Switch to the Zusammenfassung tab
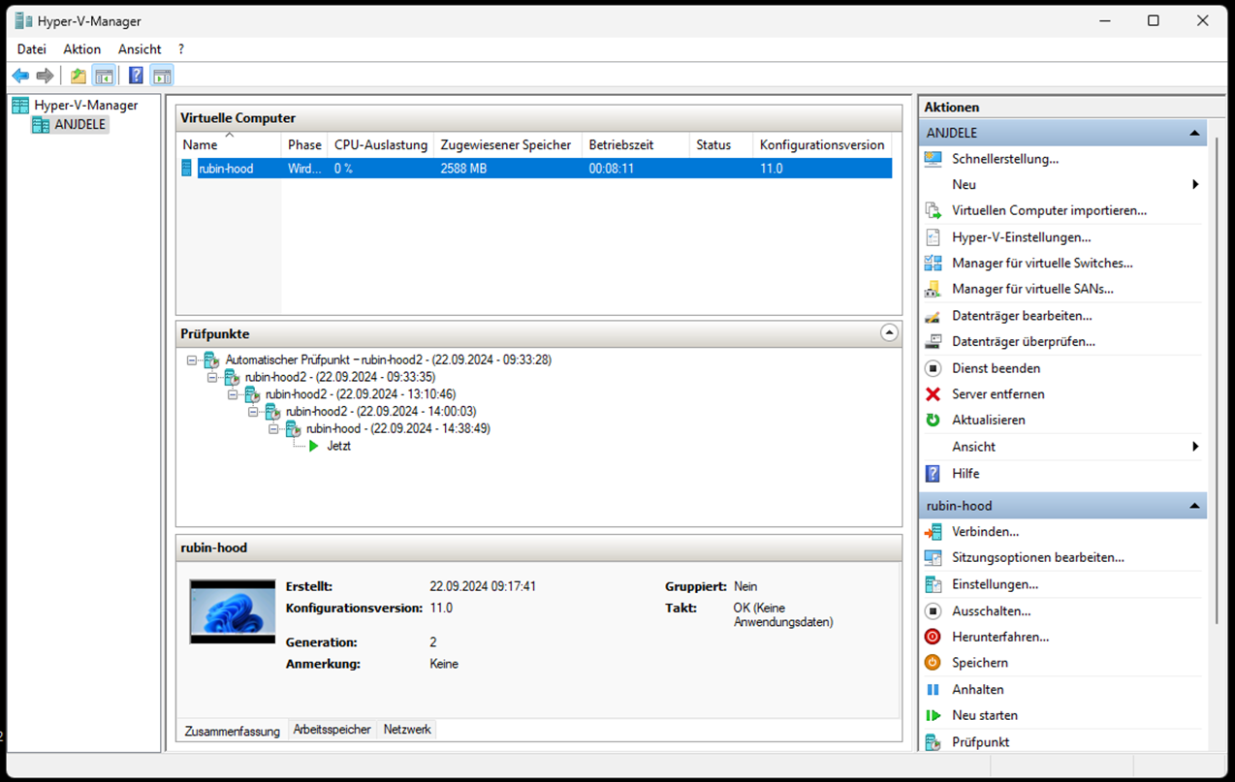This screenshot has width=1235, height=782. pos(233,731)
